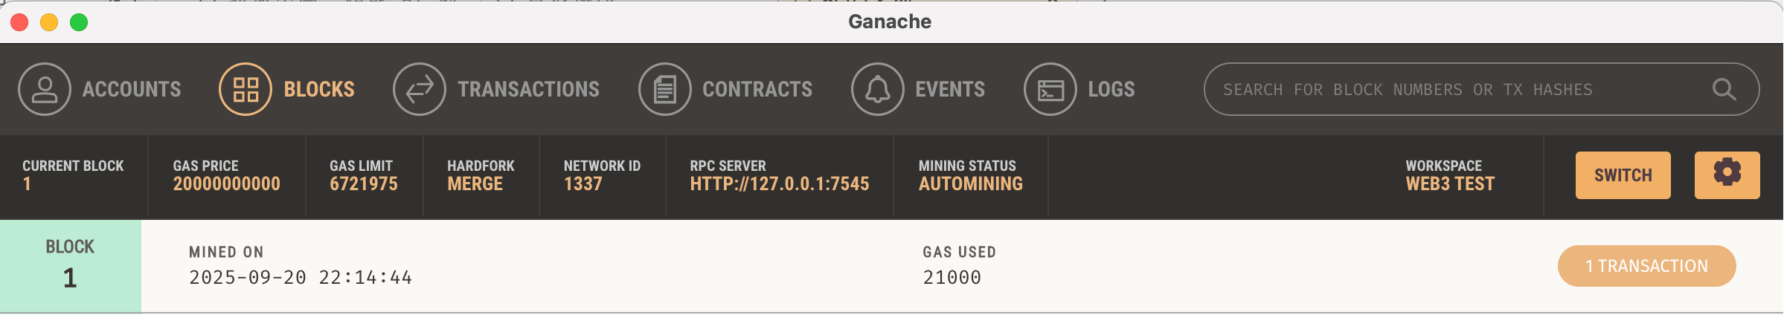Click the Contracts document icon

[665, 89]
